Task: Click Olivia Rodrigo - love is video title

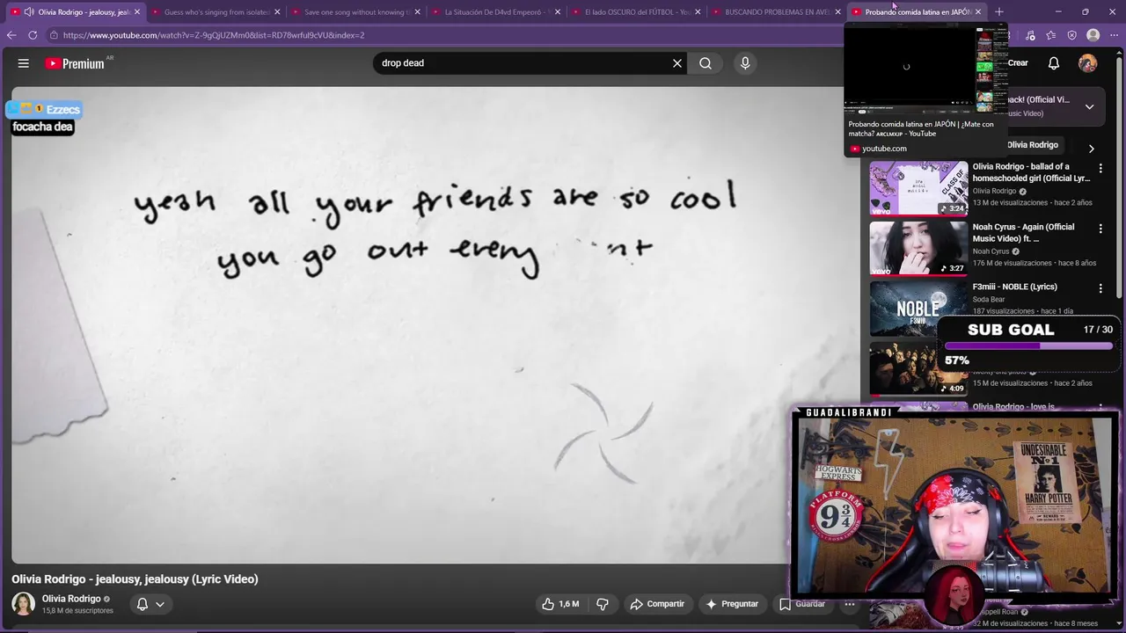Action: 1013,407
